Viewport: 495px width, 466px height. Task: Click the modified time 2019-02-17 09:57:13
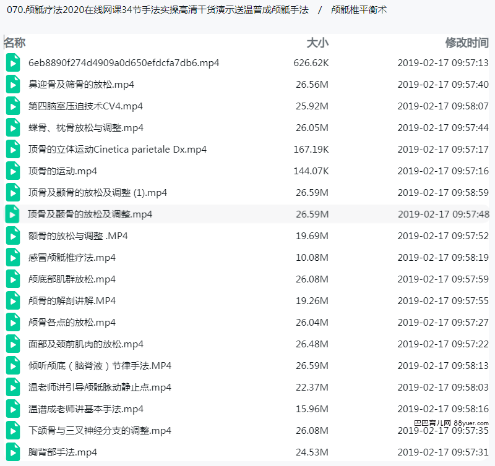[x=443, y=63]
